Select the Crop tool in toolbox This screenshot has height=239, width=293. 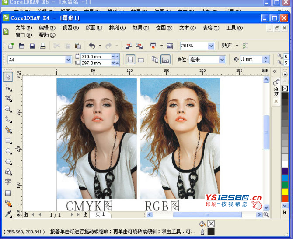coord(8,98)
